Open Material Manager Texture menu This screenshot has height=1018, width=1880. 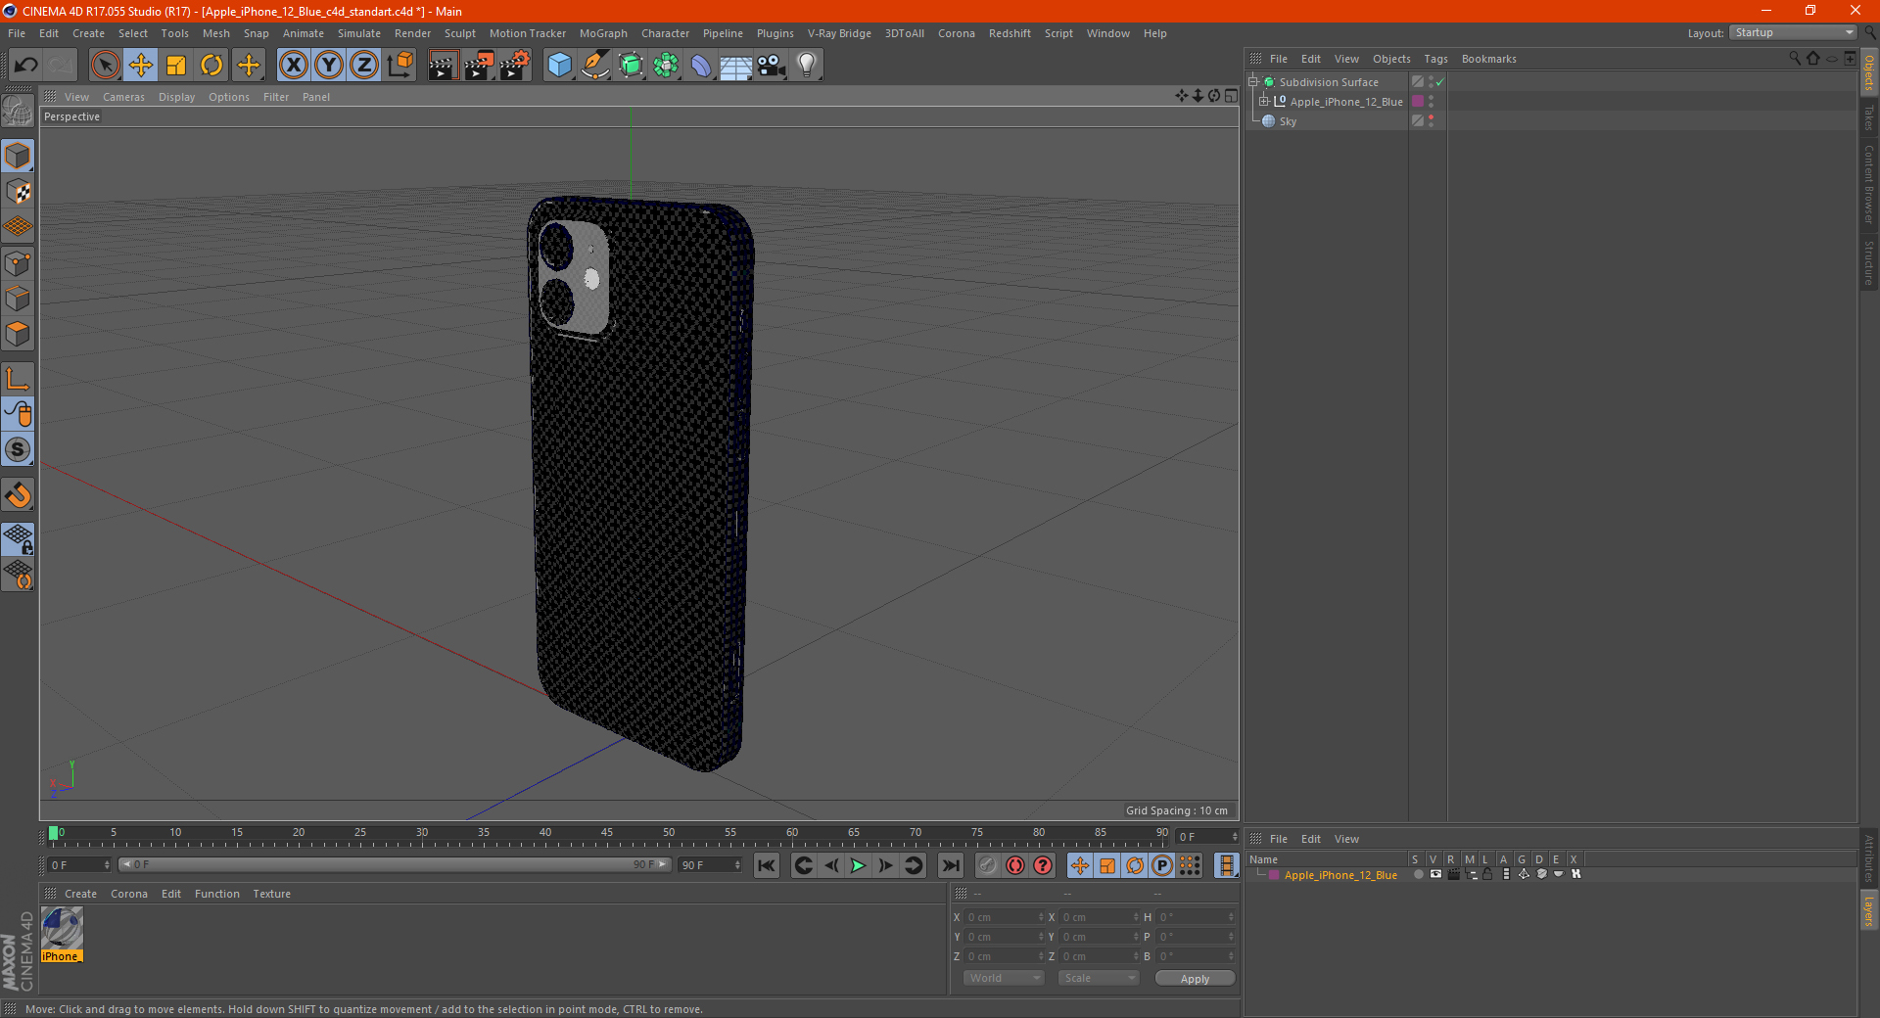[271, 894]
